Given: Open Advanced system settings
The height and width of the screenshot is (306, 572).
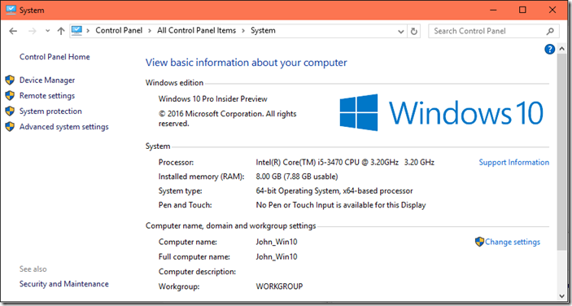Looking at the screenshot, I should pos(64,127).
